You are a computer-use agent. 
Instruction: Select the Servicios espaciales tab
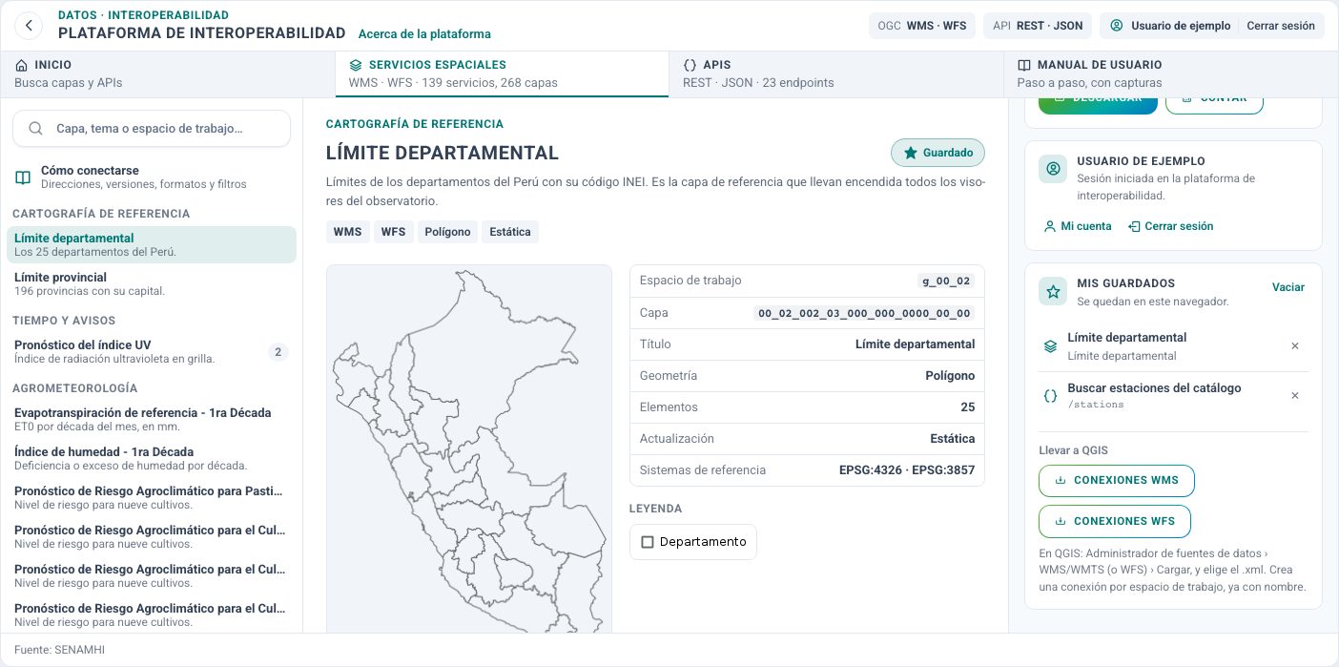click(x=502, y=73)
